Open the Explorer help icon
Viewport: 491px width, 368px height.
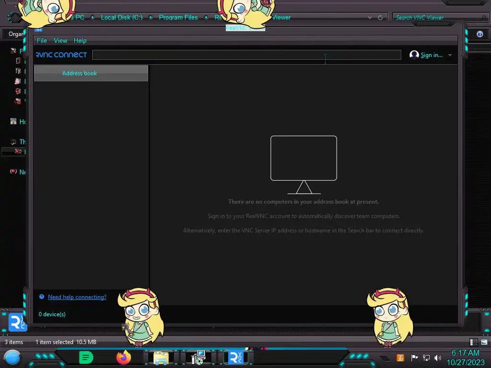pos(480,34)
